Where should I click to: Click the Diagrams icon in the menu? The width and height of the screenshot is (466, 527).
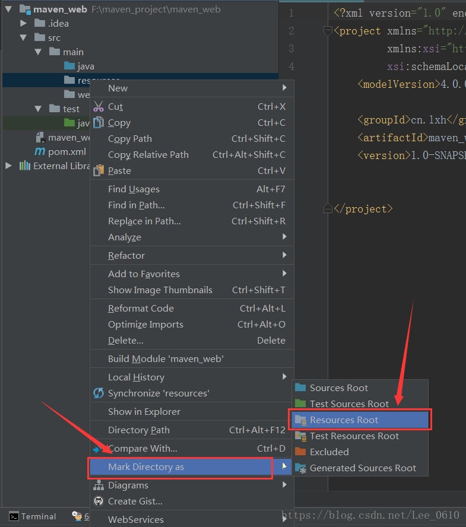pos(99,485)
